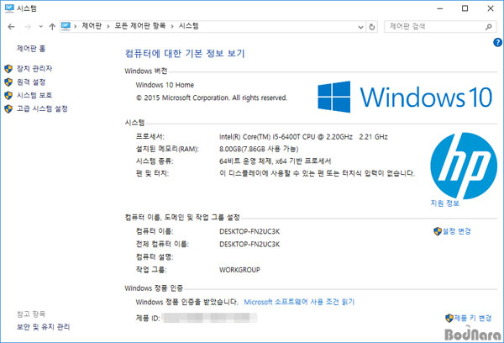504x343 pixels.
Task: Select 시스템 breadcrumb item
Action: [x=188, y=26]
